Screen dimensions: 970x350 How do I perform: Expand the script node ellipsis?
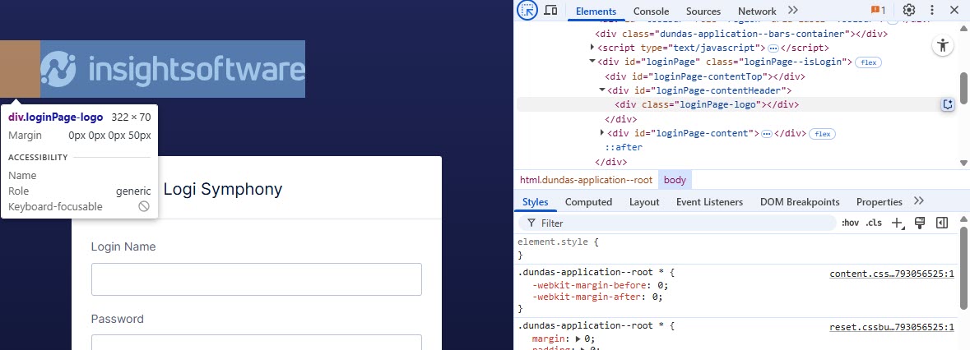point(773,48)
